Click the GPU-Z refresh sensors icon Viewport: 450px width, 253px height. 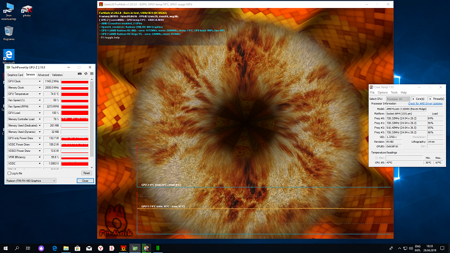85,74
